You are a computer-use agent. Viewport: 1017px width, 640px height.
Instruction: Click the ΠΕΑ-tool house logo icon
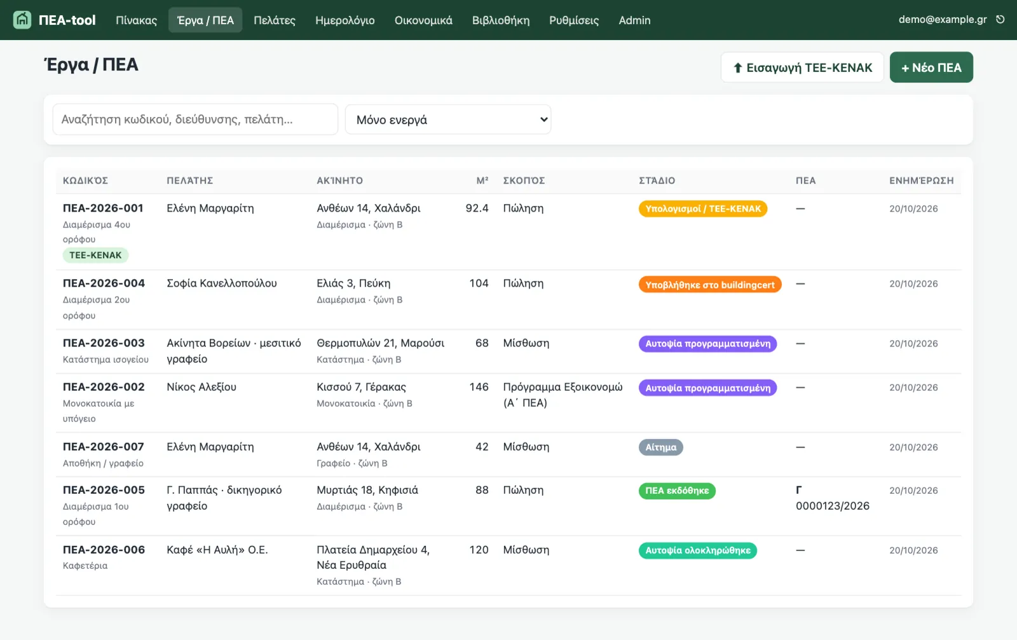[x=22, y=20]
